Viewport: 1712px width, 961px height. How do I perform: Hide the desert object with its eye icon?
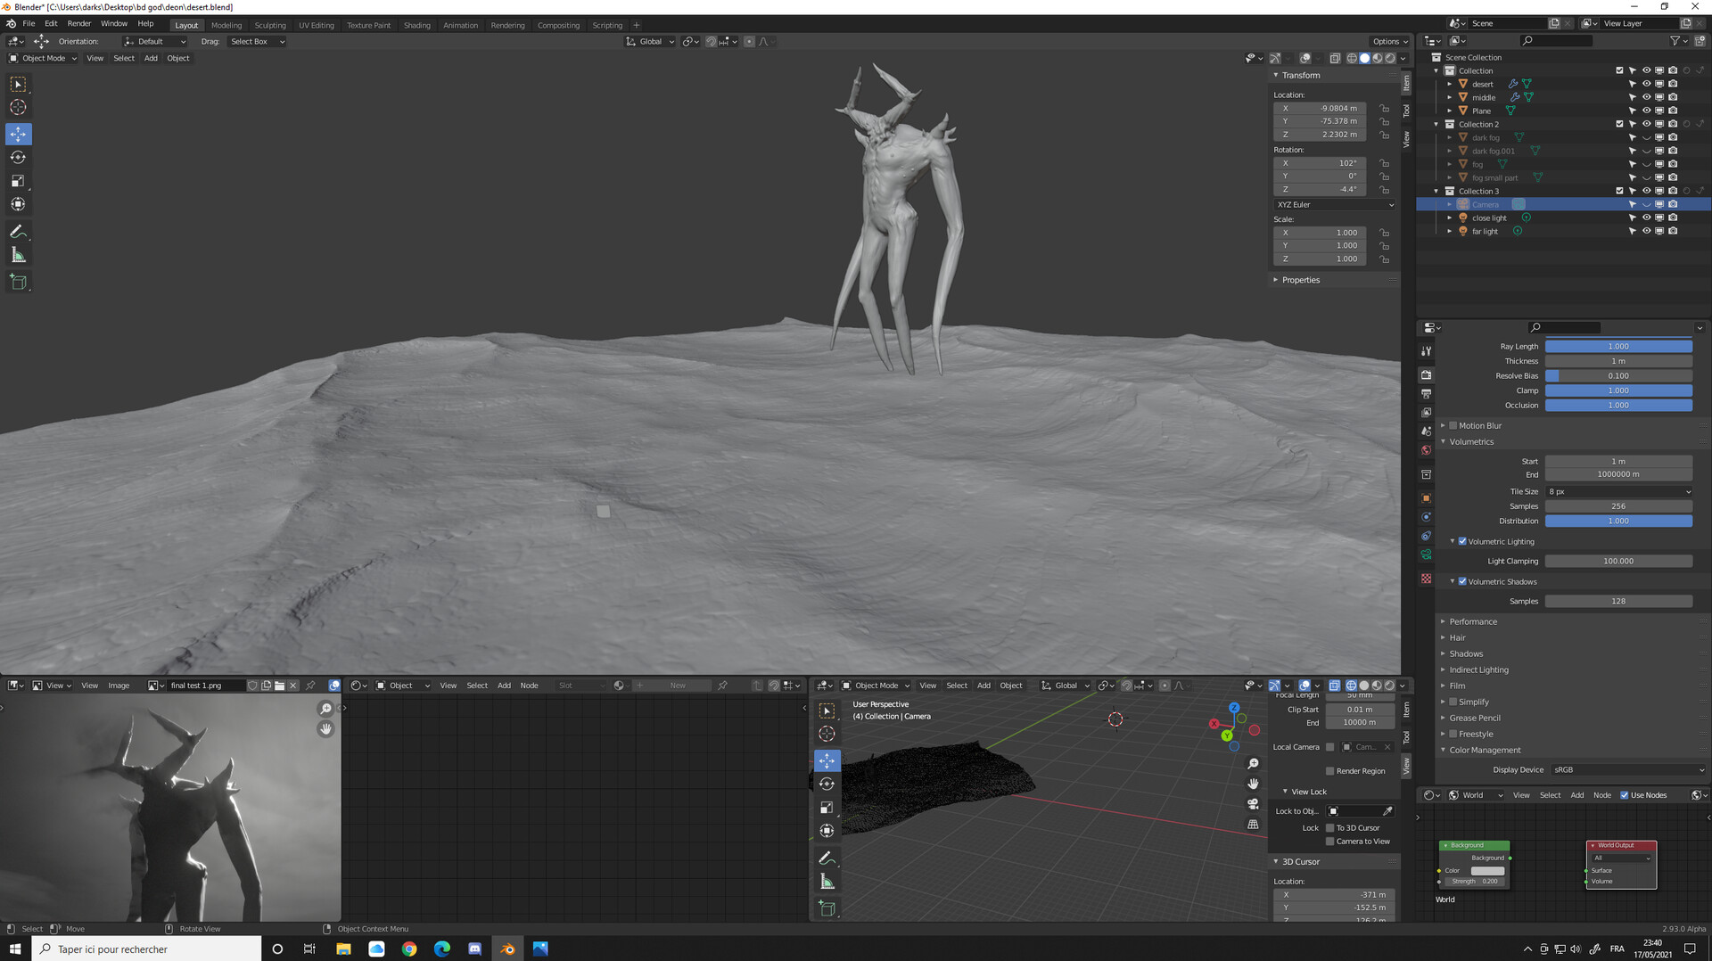(x=1646, y=84)
